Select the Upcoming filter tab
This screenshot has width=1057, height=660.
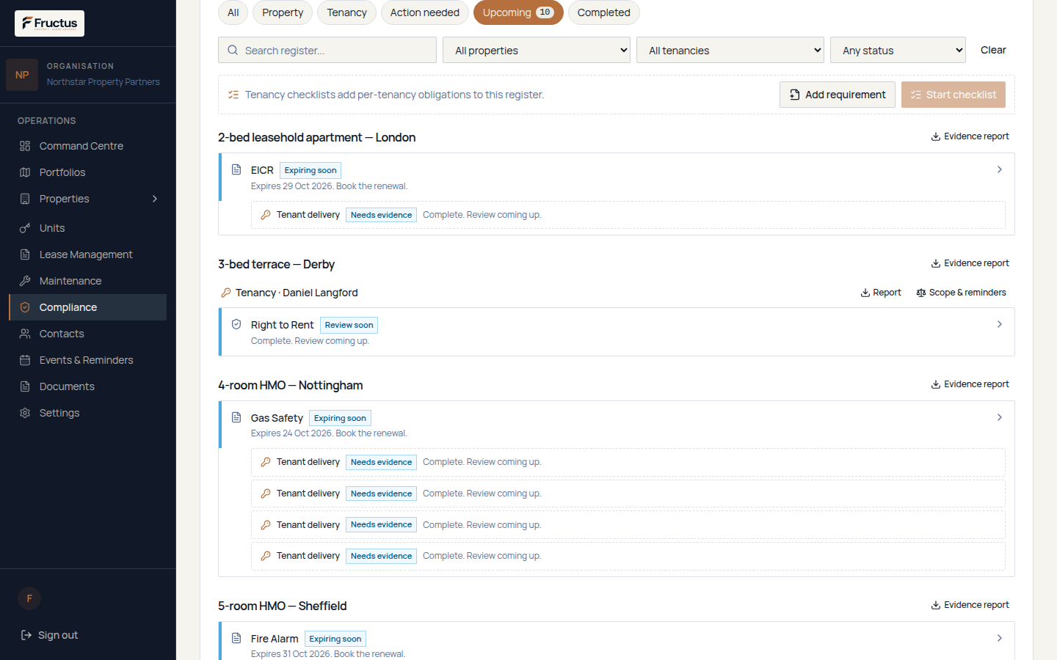coord(518,12)
